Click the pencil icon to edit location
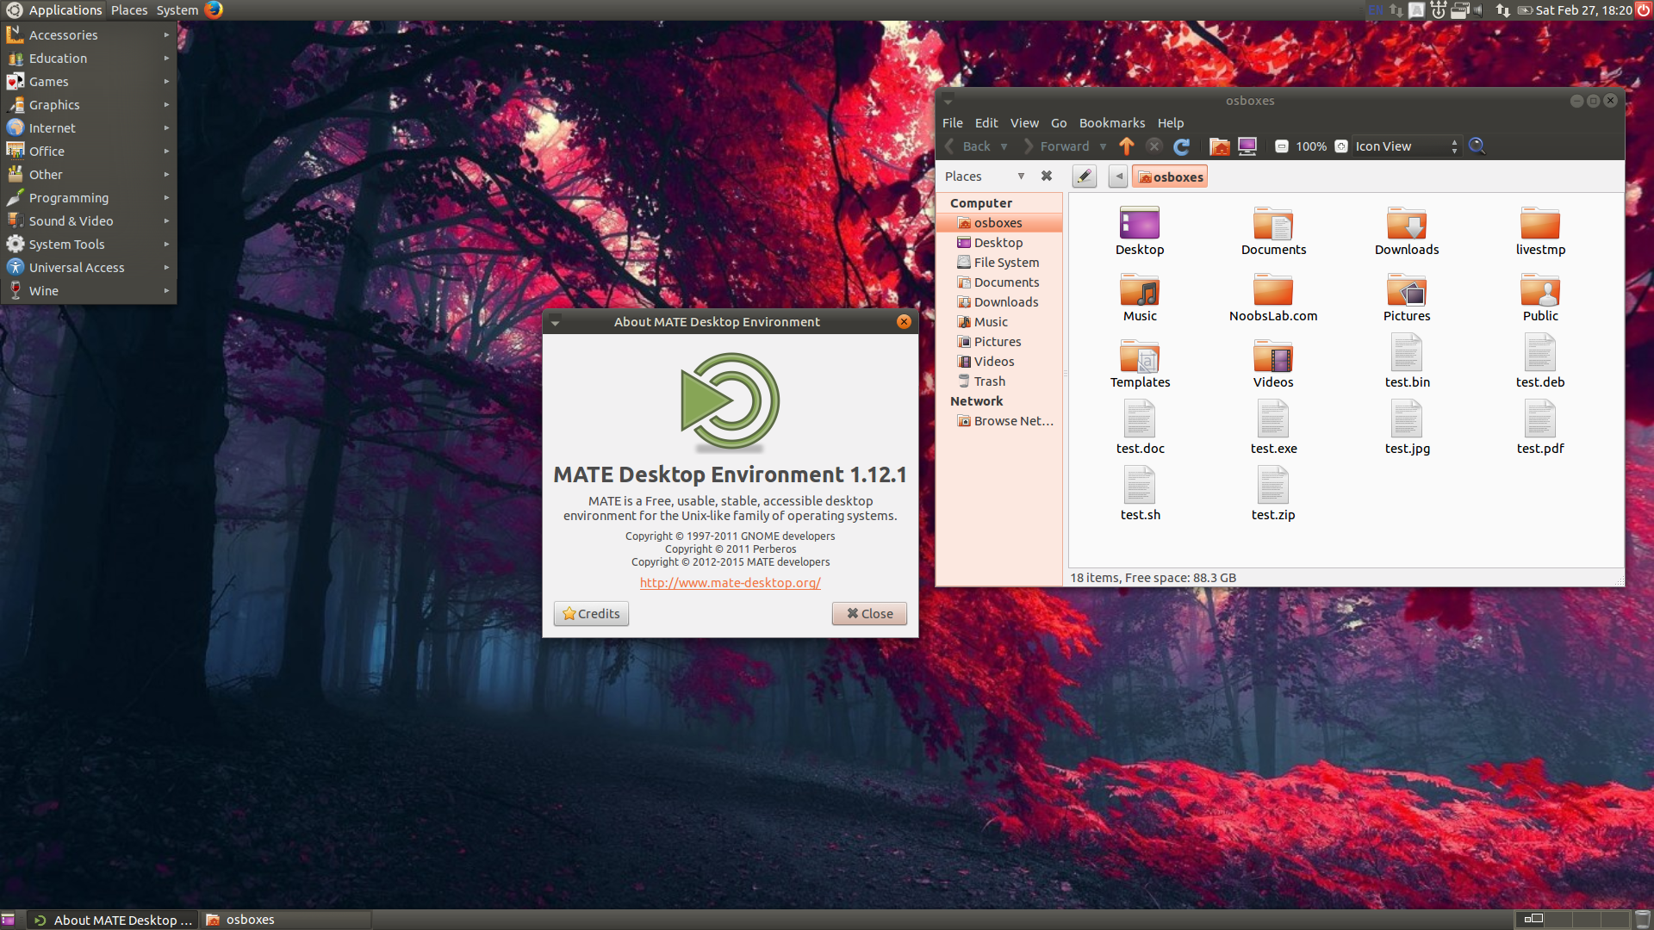The height and width of the screenshot is (930, 1654). coord(1084,176)
